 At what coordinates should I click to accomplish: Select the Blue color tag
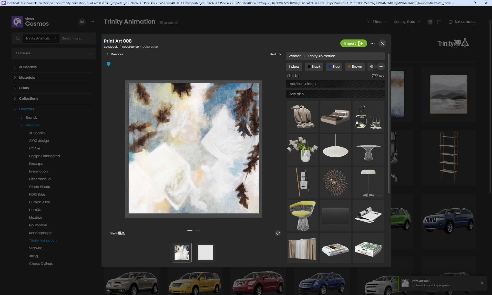[x=334, y=67]
